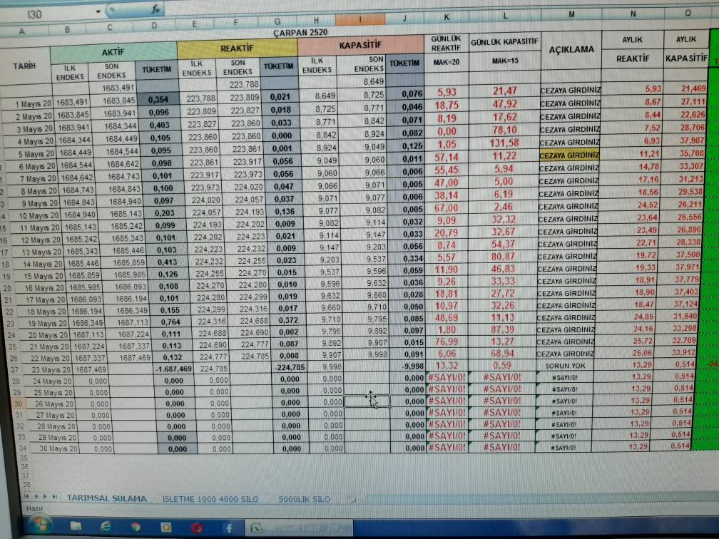The image size is (719, 539).
Task: Switch to the Excel taskbar button
Action: [299, 528]
